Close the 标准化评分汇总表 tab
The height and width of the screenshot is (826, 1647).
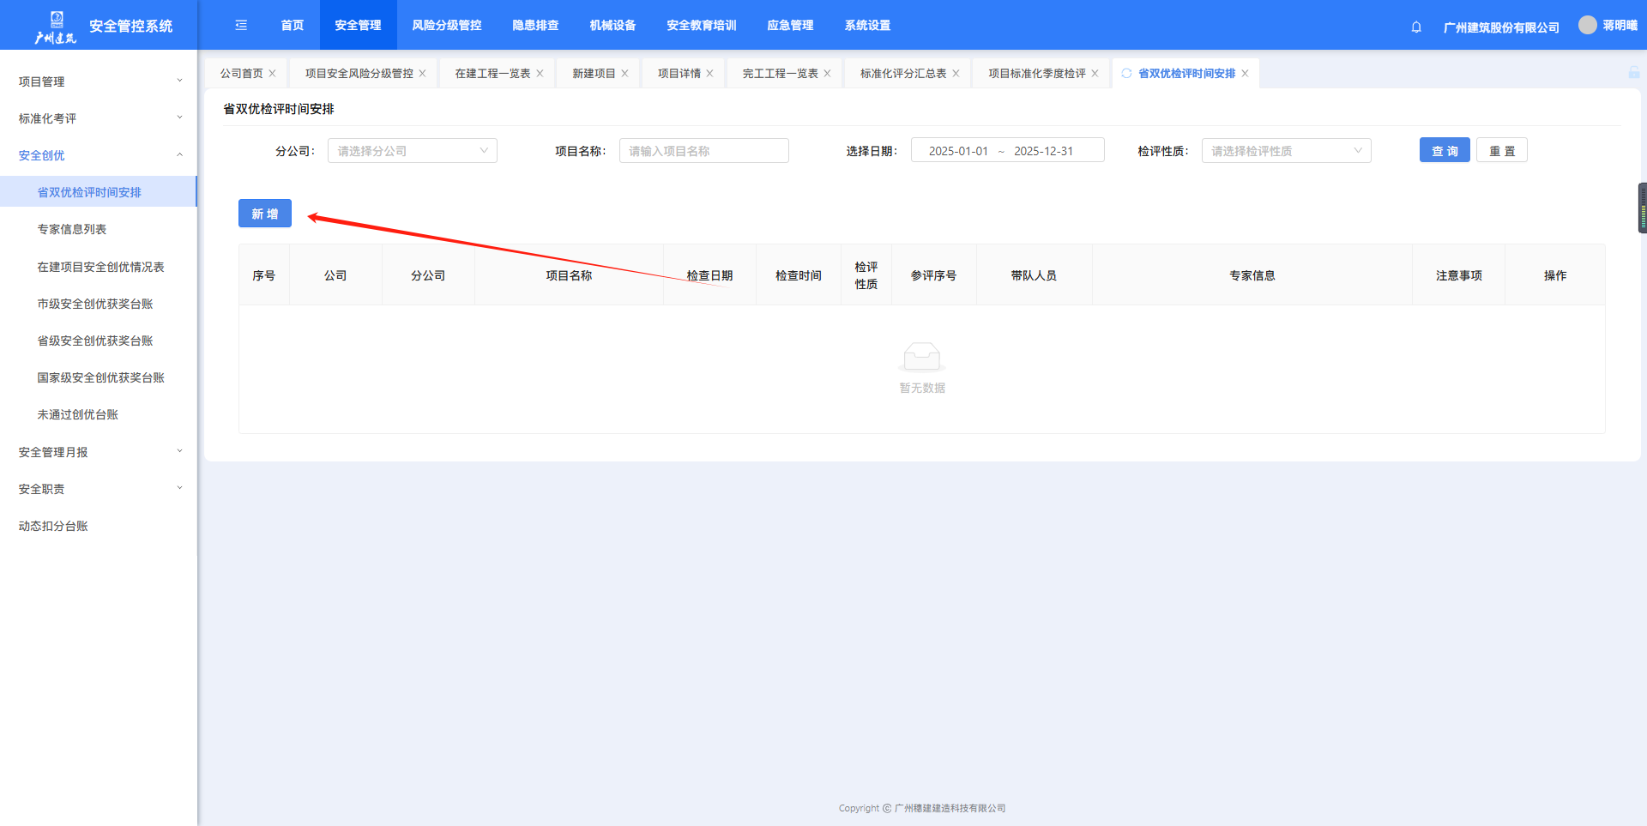[x=956, y=74]
